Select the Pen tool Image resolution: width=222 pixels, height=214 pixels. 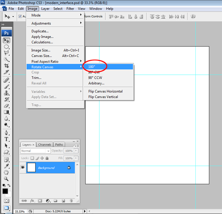pos(6,133)
